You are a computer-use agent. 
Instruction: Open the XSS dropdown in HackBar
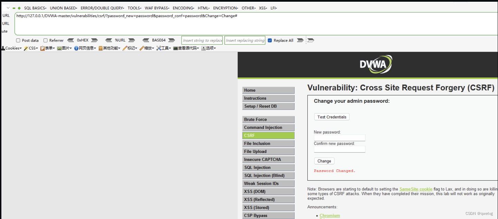coord(263,8)
